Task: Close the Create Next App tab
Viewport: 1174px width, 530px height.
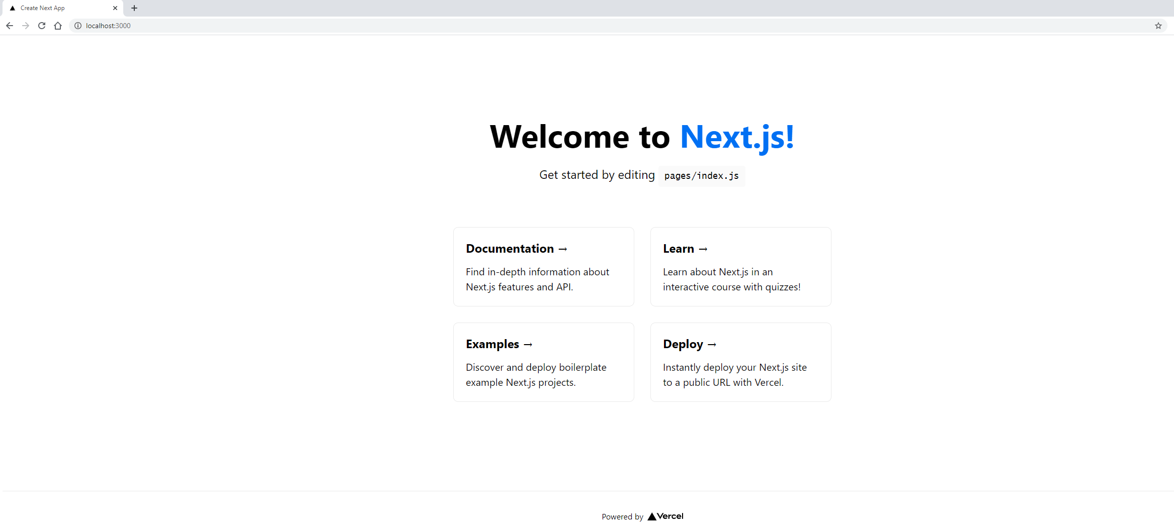Action: pyautogui.click(x=115, y=8)
